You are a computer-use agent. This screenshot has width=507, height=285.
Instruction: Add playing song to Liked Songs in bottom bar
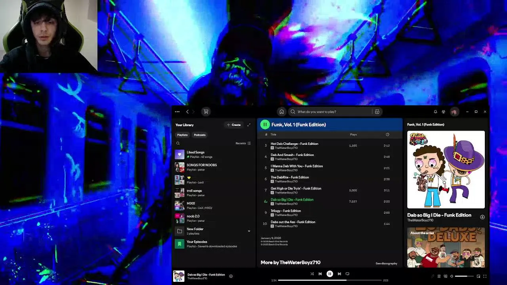(x=231, y=276)
